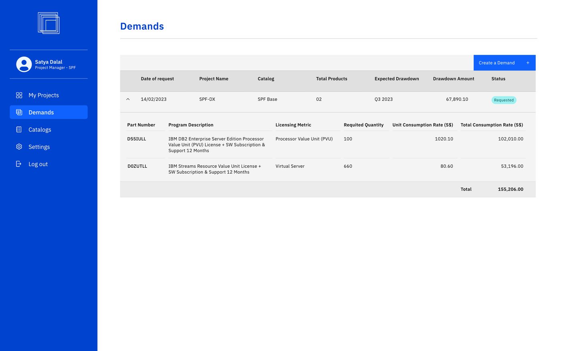This screenshot has height=351, width=561.
Task: Go to Catalogs from the sidebar
Action: click(48, 130)
